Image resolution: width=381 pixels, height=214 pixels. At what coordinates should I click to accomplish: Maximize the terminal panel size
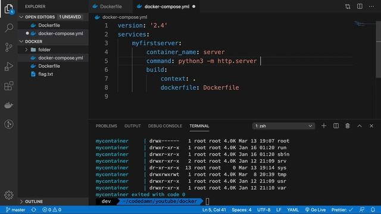(360, 126)
